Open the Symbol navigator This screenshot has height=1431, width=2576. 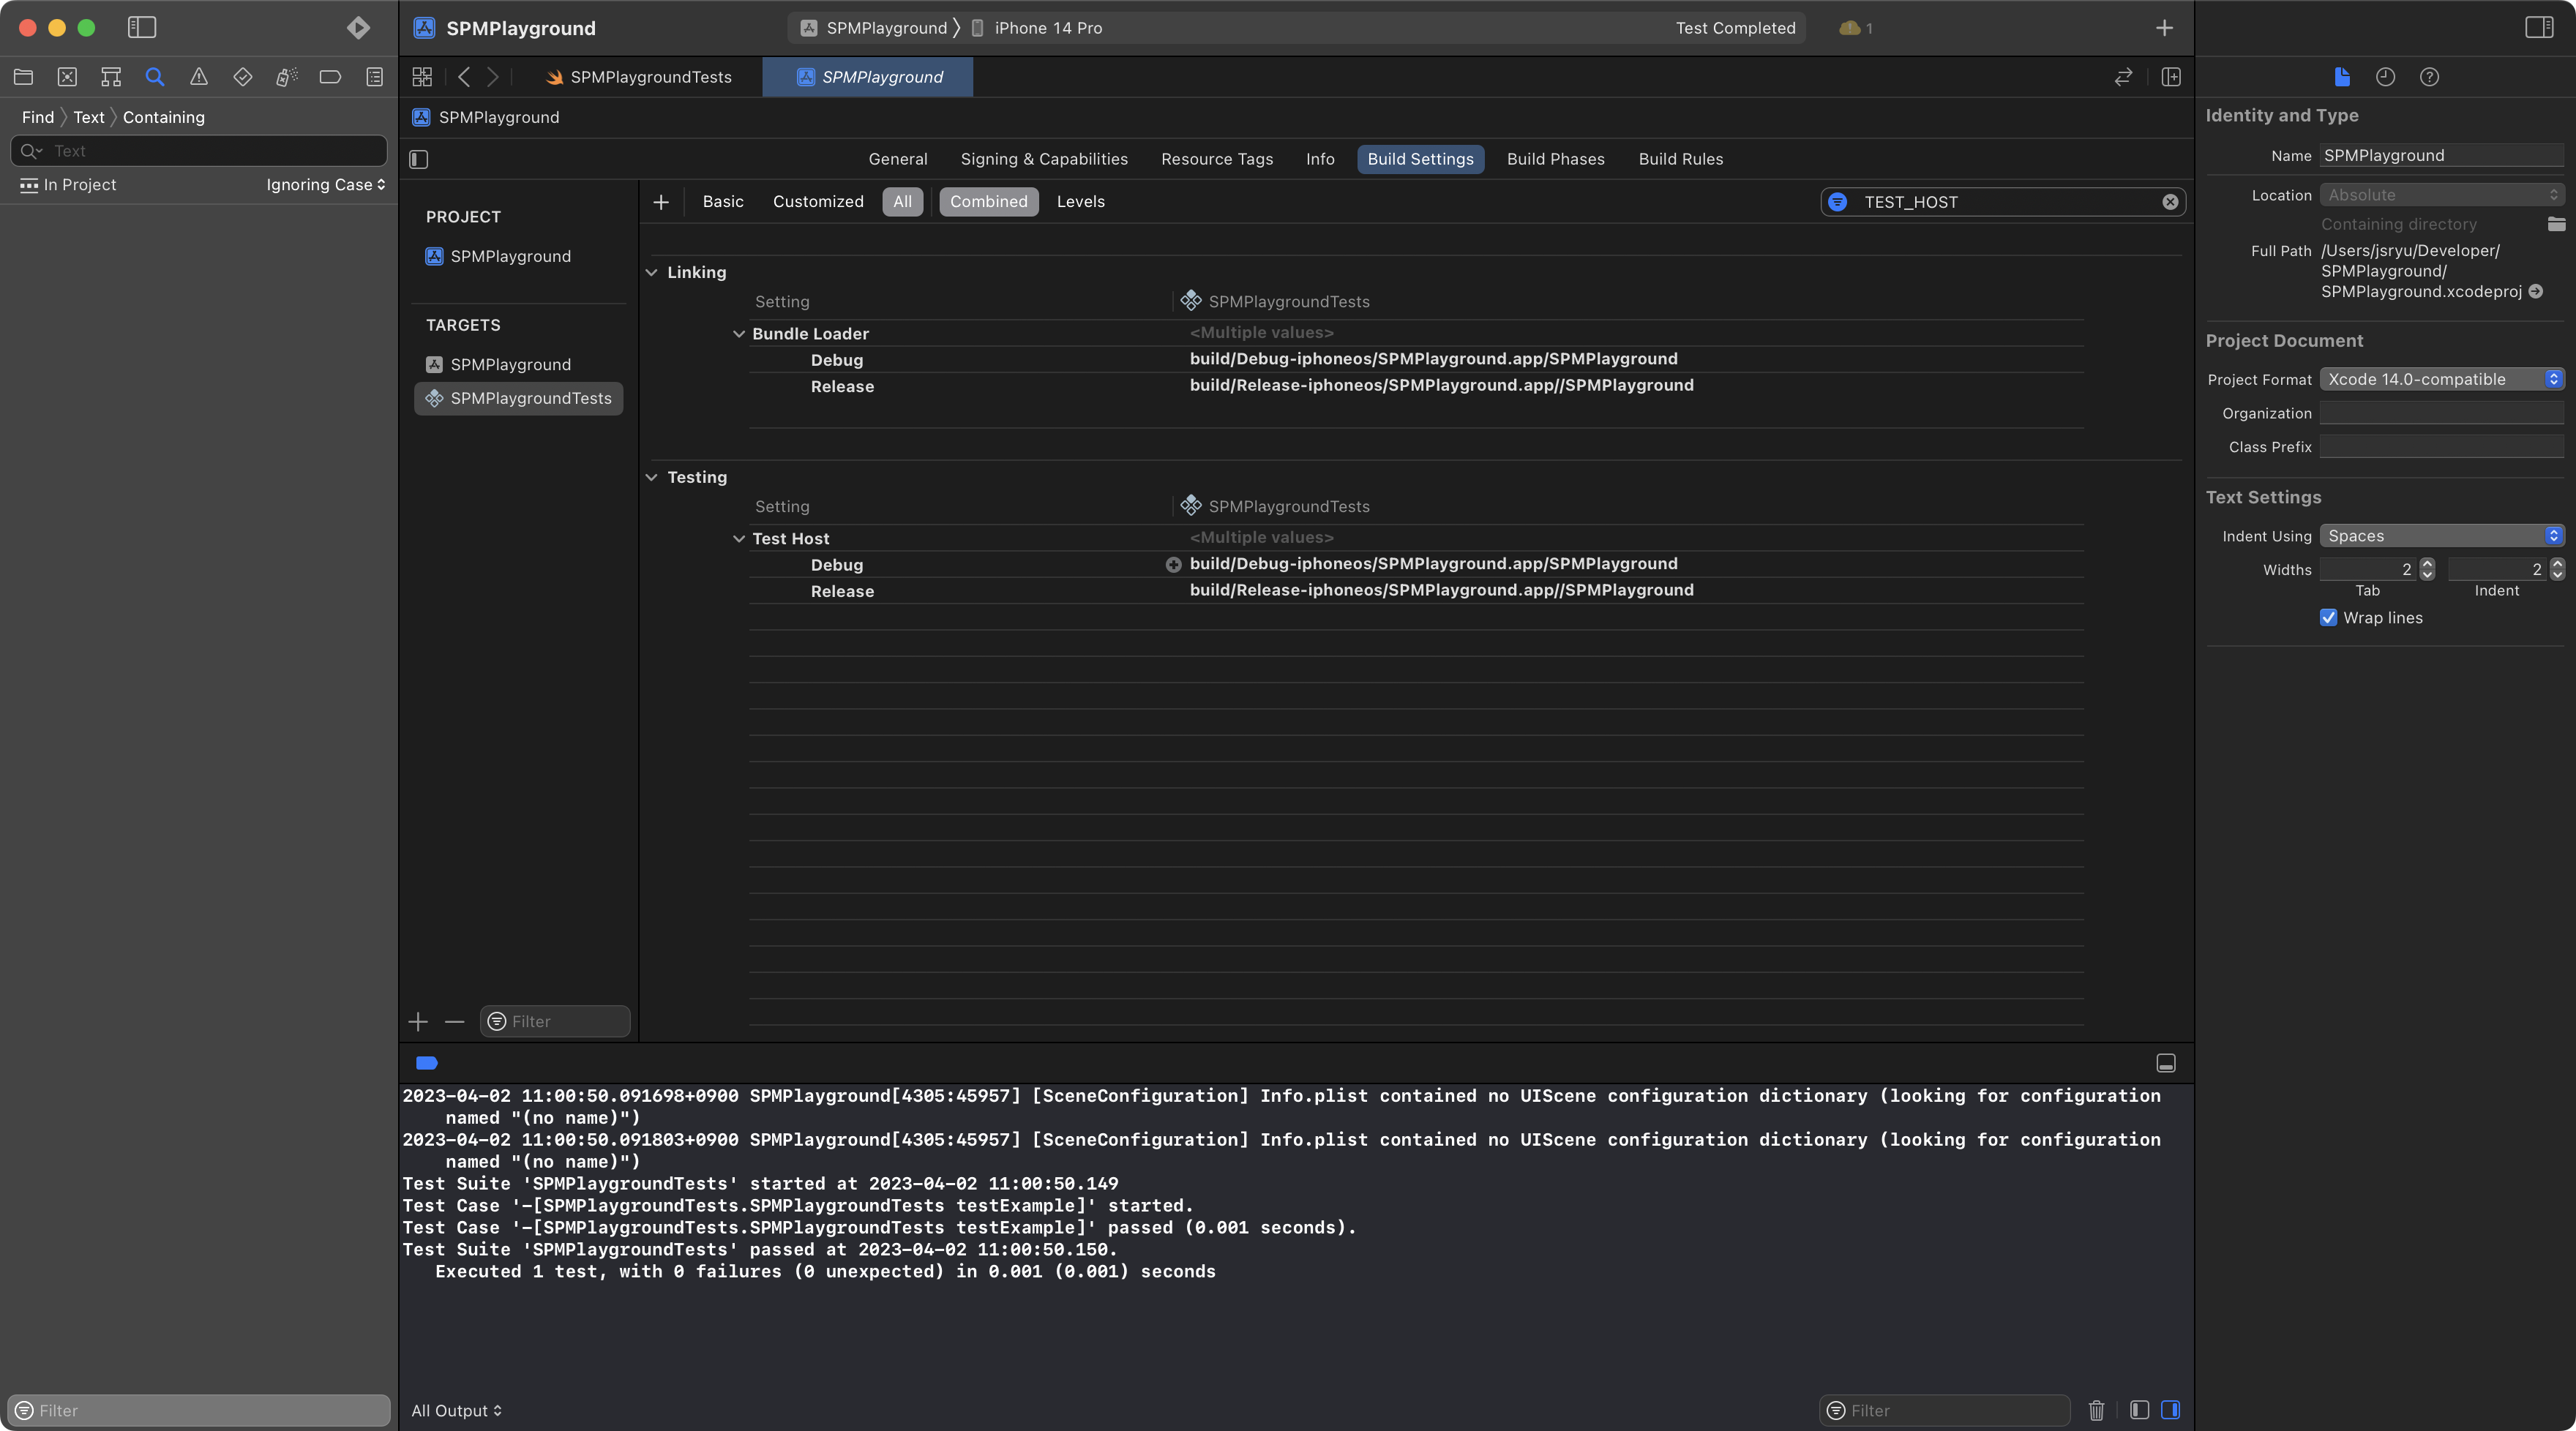(x=111, y=77)
